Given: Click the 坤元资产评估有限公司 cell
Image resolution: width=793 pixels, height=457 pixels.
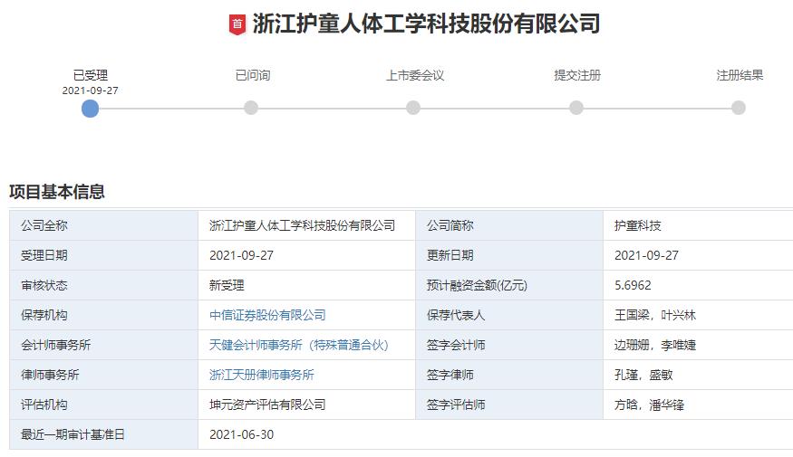Looking at the screenshot, I should (x=306, y=405).
